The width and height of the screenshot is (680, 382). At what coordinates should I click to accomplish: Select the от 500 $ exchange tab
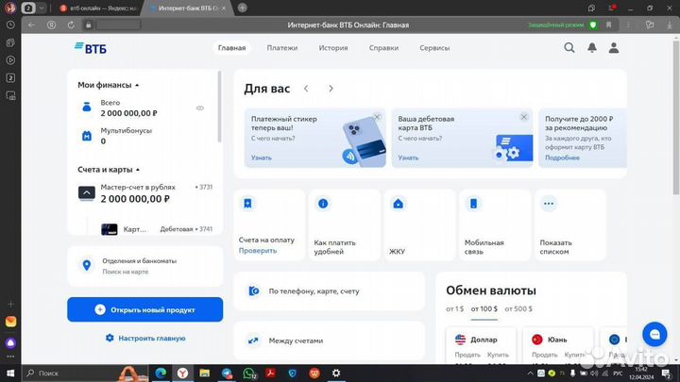click(x=518, y=308)
